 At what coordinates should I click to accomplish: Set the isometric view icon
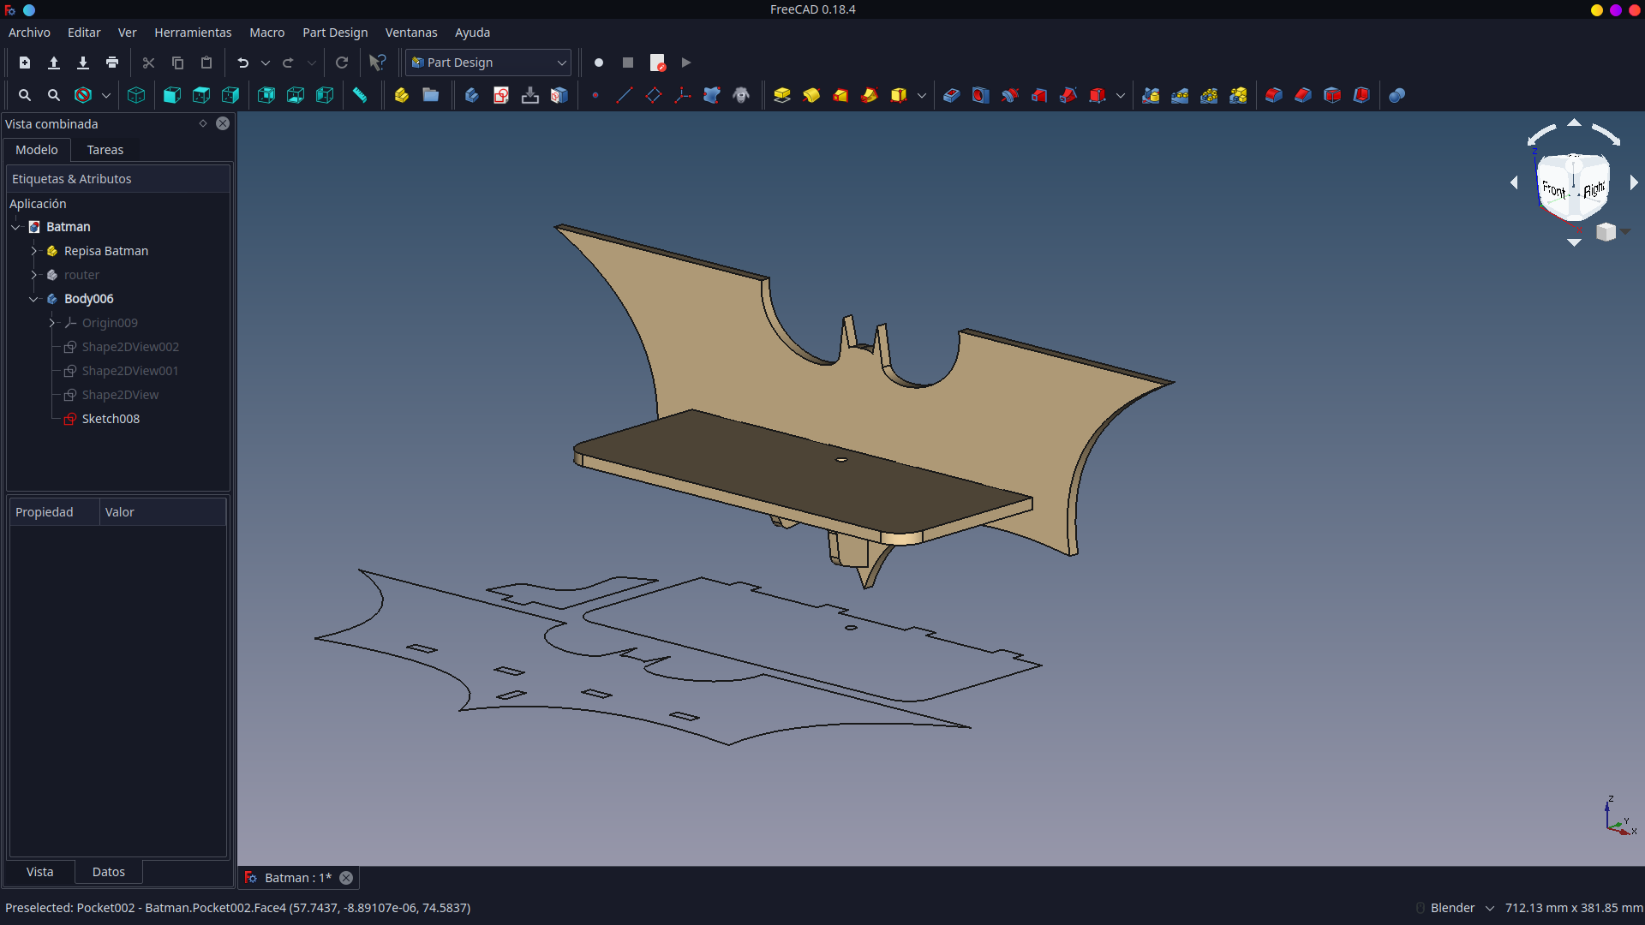point(136,95)
